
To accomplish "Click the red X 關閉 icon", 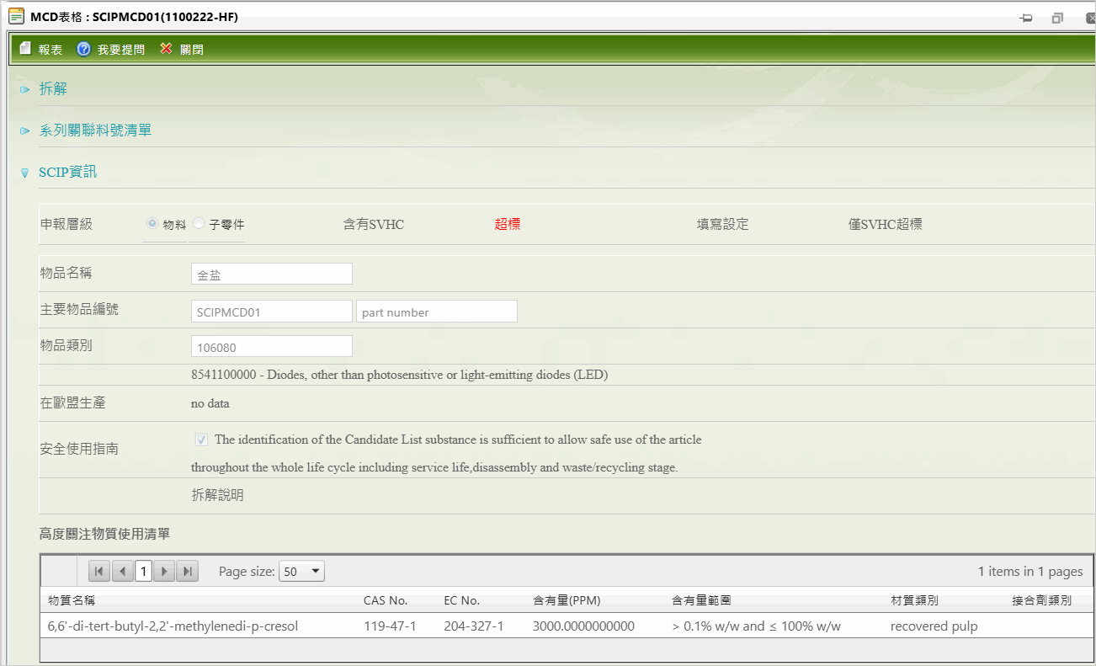I will coord(166,49).
